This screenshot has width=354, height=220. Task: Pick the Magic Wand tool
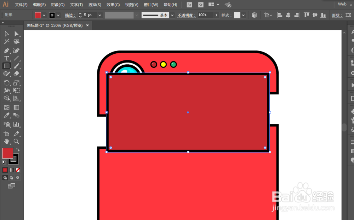(x=6, y=41)
